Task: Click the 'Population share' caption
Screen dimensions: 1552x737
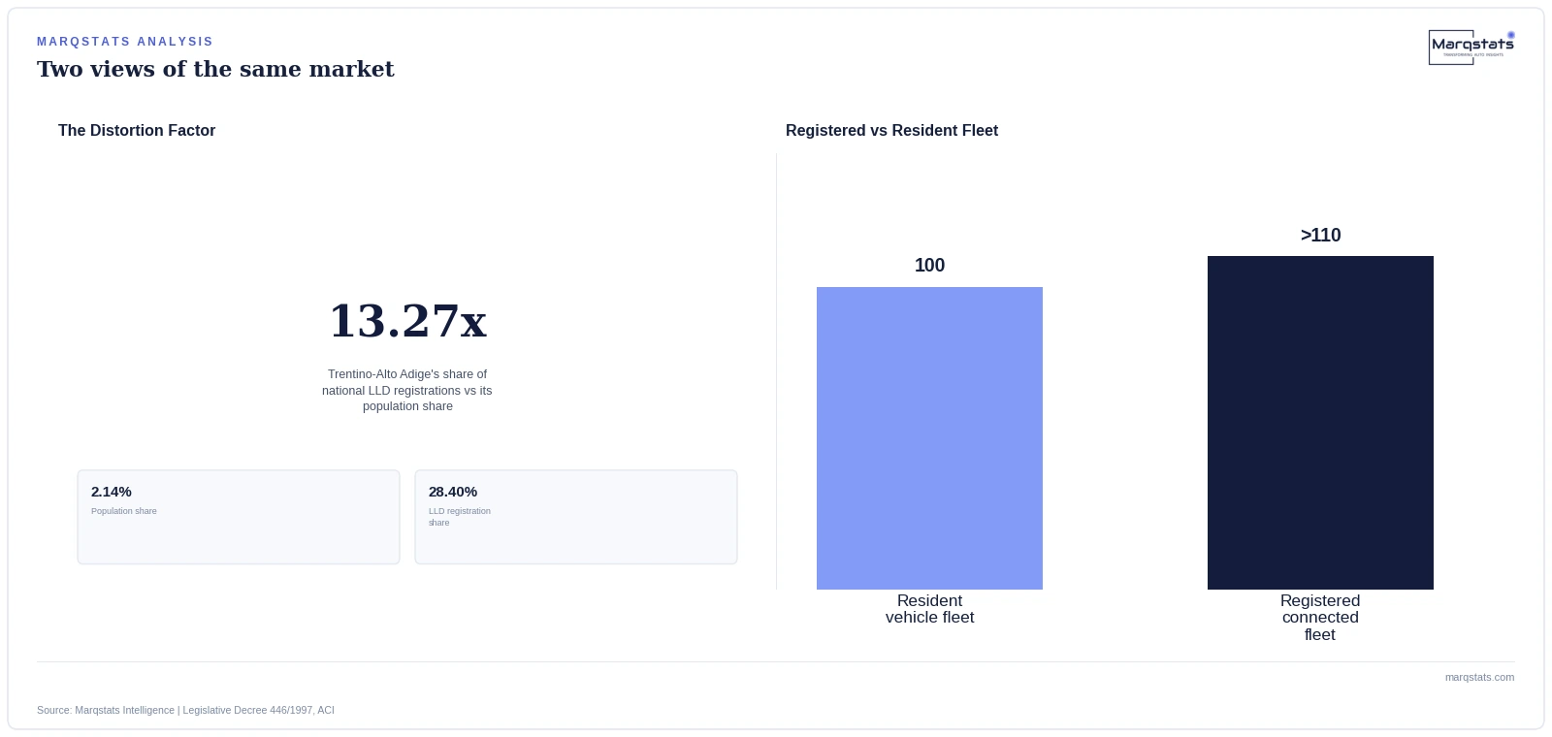Action: (x=124, y=511)
